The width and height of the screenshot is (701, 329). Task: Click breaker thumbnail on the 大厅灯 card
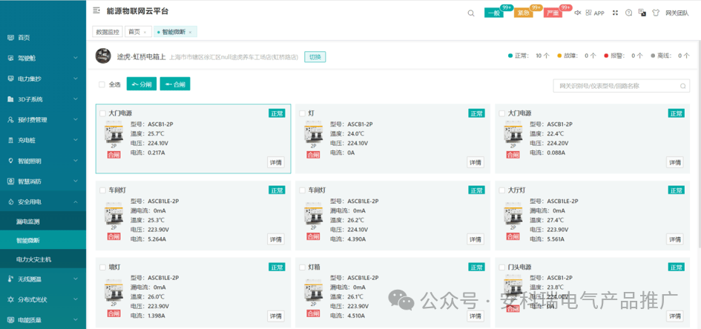click(x=513, y=213)
